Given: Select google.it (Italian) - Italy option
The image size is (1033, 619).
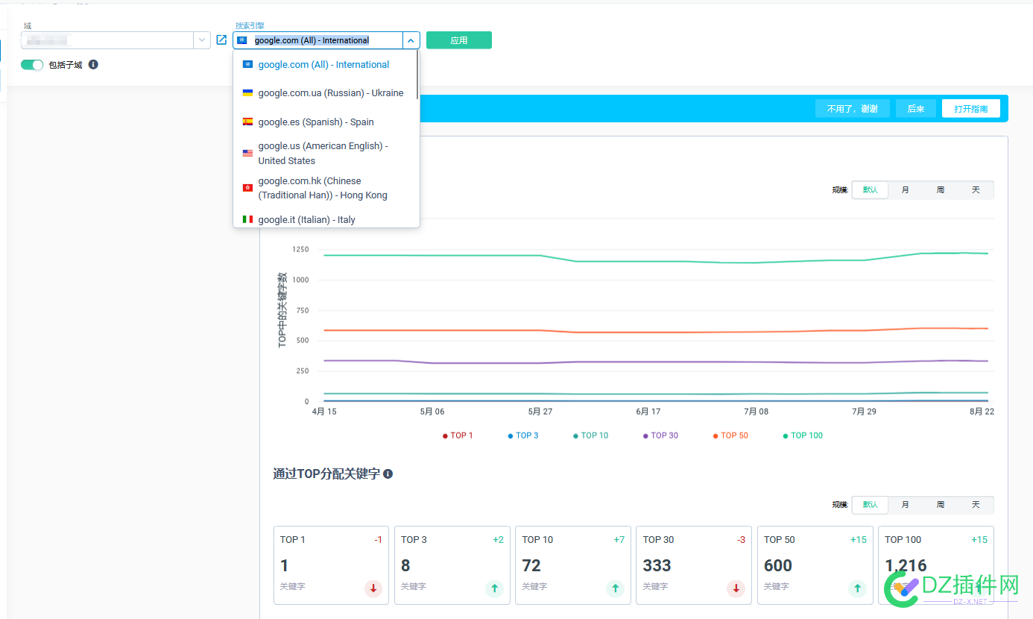Looking at the screenshot, I should [326, 219].
